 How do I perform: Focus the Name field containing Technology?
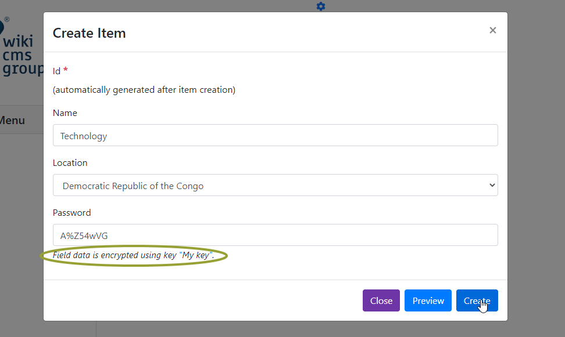(276, 135)
